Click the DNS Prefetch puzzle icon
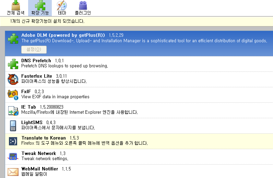This screenshot has height=178, width=273. 13,64
